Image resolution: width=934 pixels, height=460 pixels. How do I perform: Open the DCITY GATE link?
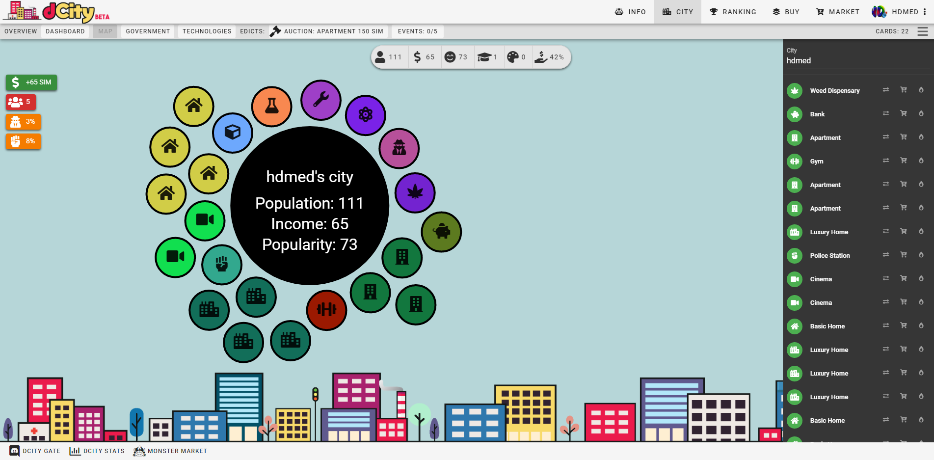point(35,451)
